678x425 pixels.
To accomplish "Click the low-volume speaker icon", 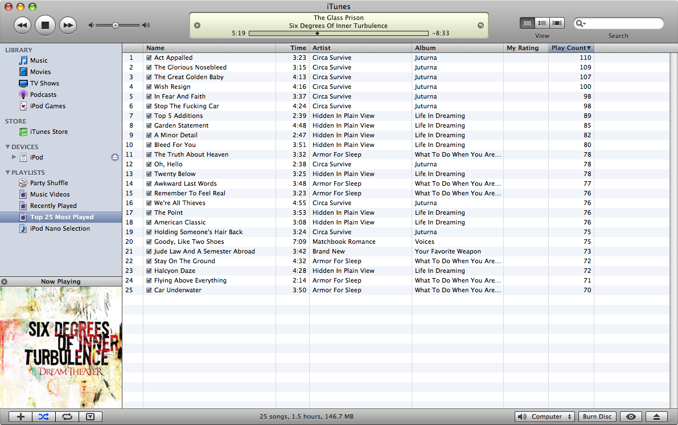I will [91, 25].
